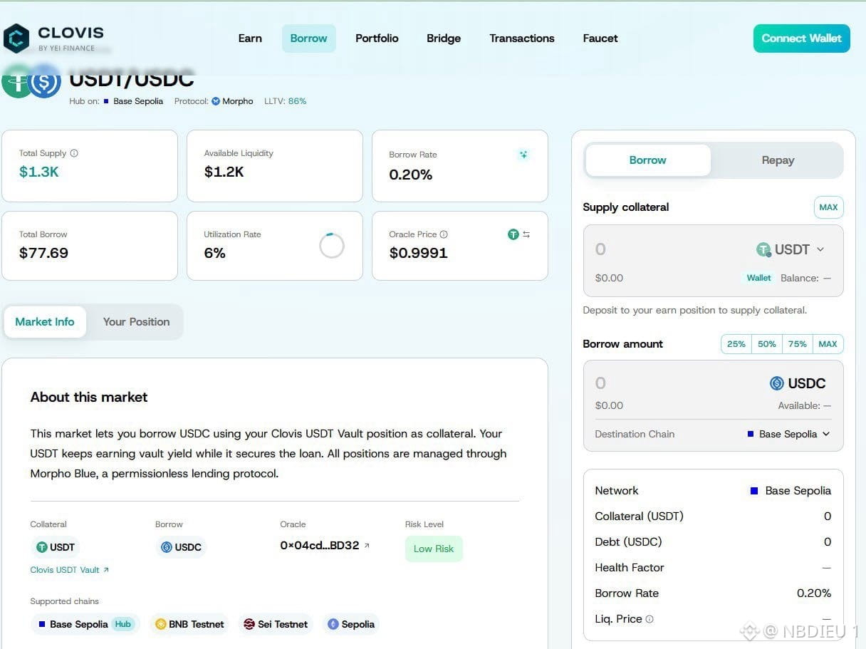
Task: Click the 50% borrow amount button
Action: coord(767,344)
